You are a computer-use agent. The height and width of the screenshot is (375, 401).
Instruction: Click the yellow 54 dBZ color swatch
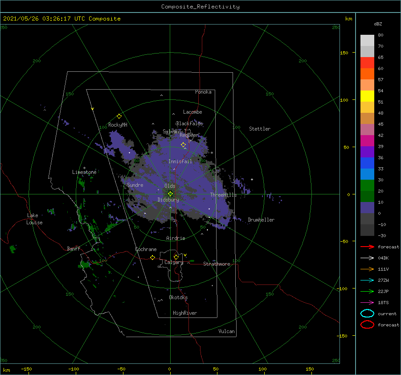tap(367, 96)
